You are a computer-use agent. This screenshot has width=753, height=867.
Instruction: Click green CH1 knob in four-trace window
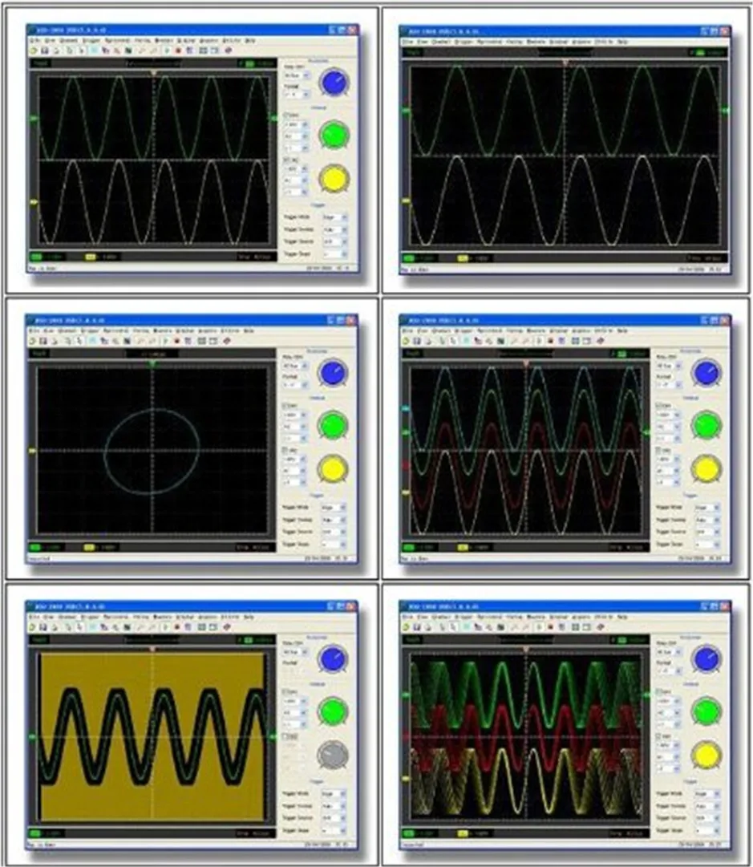coord(706,424)
